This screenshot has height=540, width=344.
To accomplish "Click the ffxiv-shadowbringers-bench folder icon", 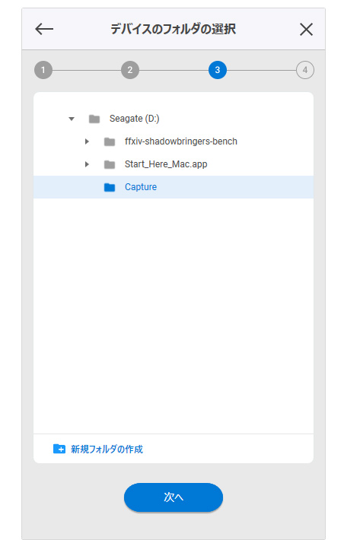I will [x=110, y=141].
